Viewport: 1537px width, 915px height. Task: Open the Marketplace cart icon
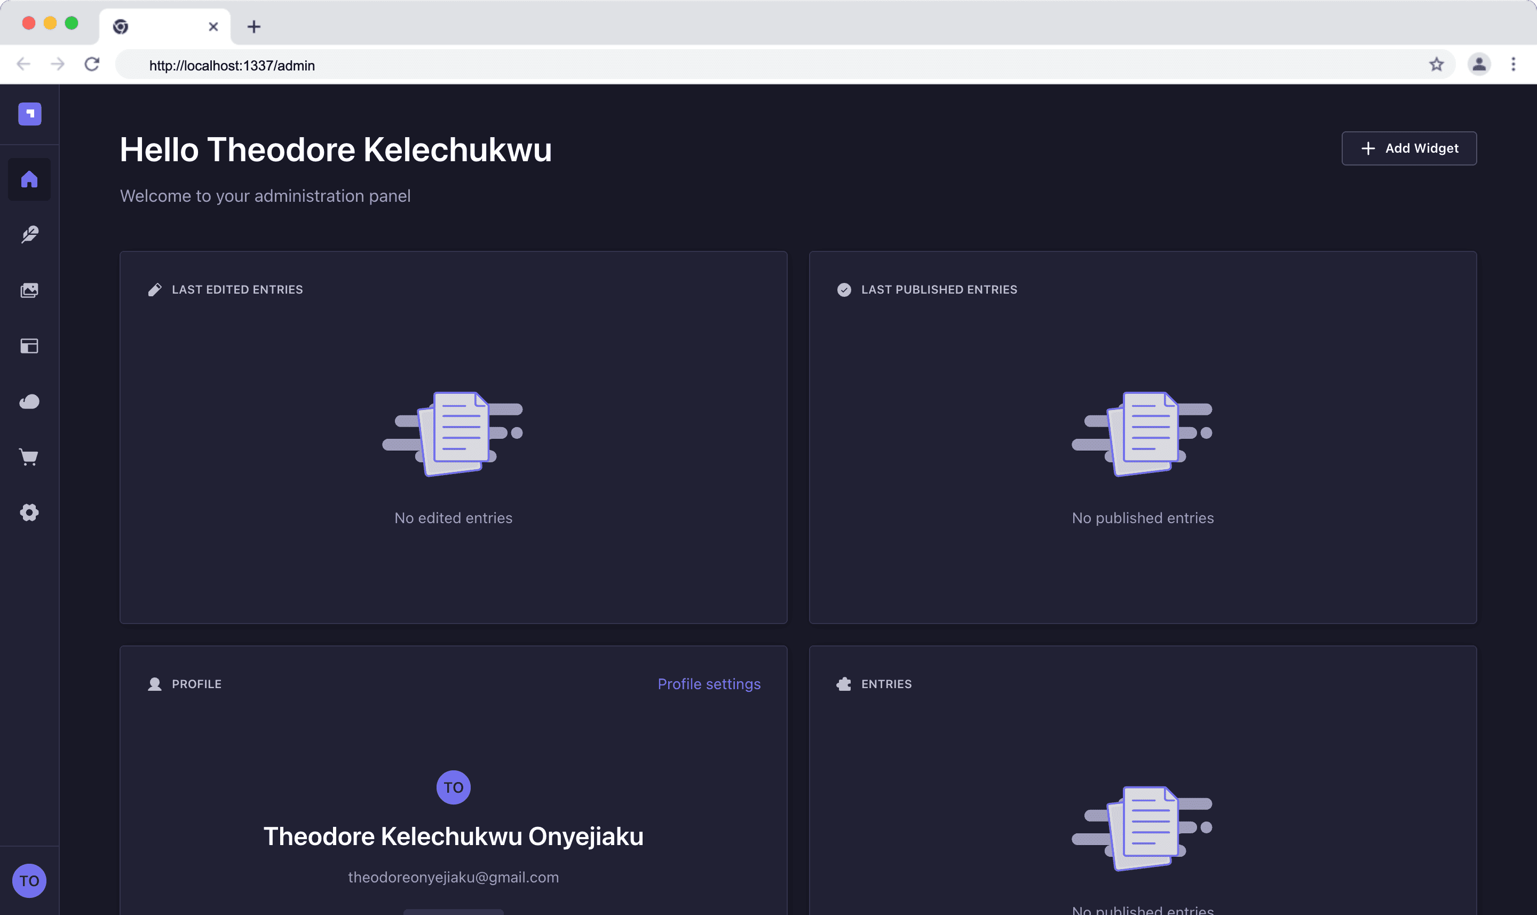point(29,457)
